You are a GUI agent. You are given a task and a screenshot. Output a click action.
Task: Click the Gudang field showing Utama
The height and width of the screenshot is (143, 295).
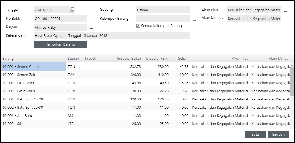tap(163, 10)
